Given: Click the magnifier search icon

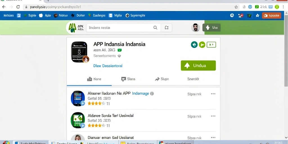Looking at the screenshot, I should (155, 28).
